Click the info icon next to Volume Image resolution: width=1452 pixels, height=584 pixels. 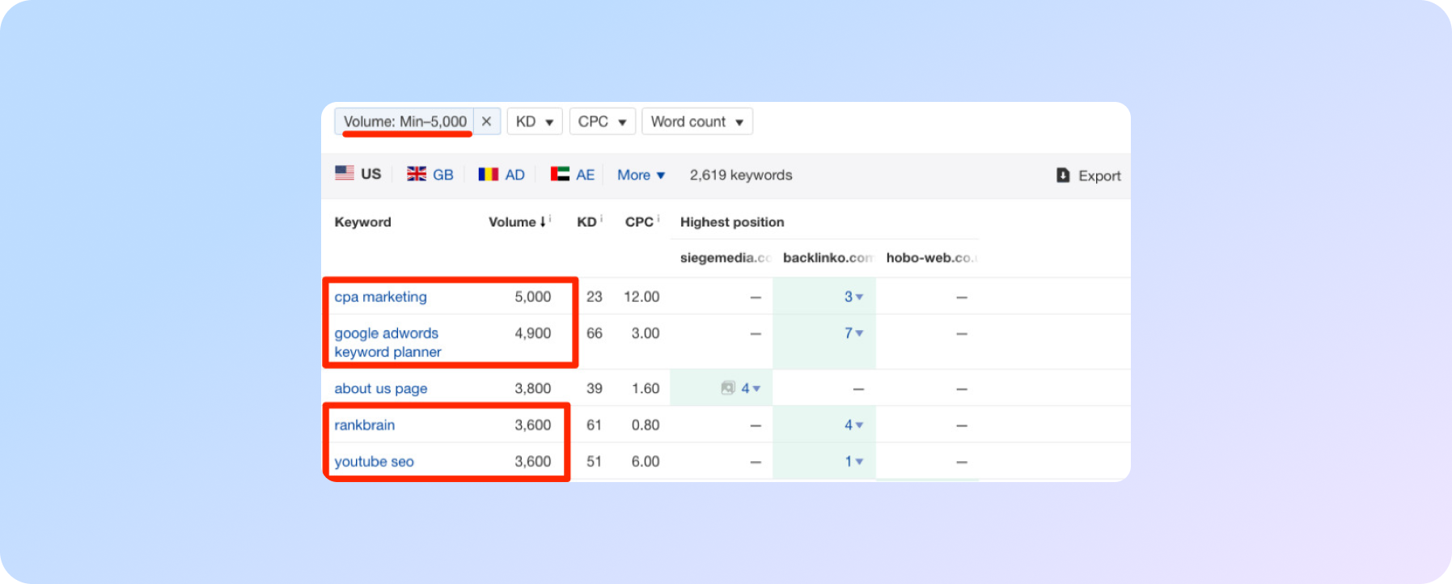pos(550,218)
